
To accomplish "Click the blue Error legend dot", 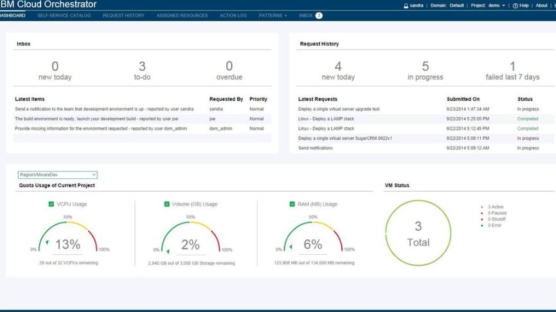I will (x=482, y=225).
